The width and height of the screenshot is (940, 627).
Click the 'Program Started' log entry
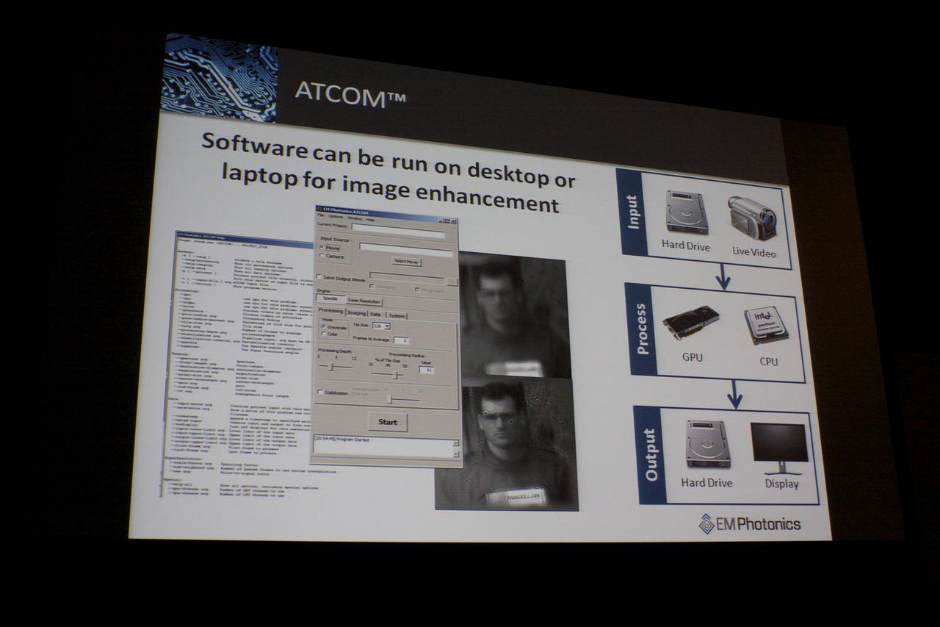tap(342, 439)
